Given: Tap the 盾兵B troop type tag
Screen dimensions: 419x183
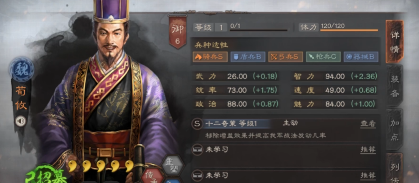Looking at the screenshot, I should click(x=248, y=57).
